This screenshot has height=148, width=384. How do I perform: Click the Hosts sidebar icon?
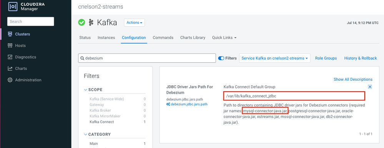pos(10,46)
